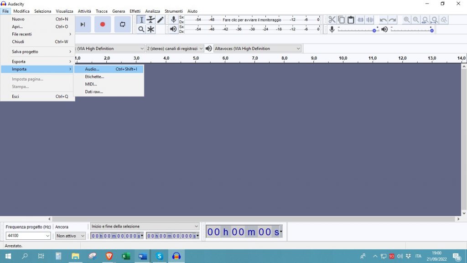
Task: Open the Effetti menu
Action: pos(135,11)
